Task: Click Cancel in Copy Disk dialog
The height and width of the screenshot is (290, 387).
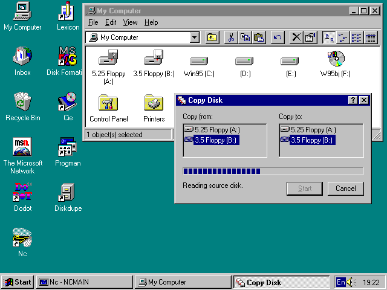Action: [x=346, y=188]
